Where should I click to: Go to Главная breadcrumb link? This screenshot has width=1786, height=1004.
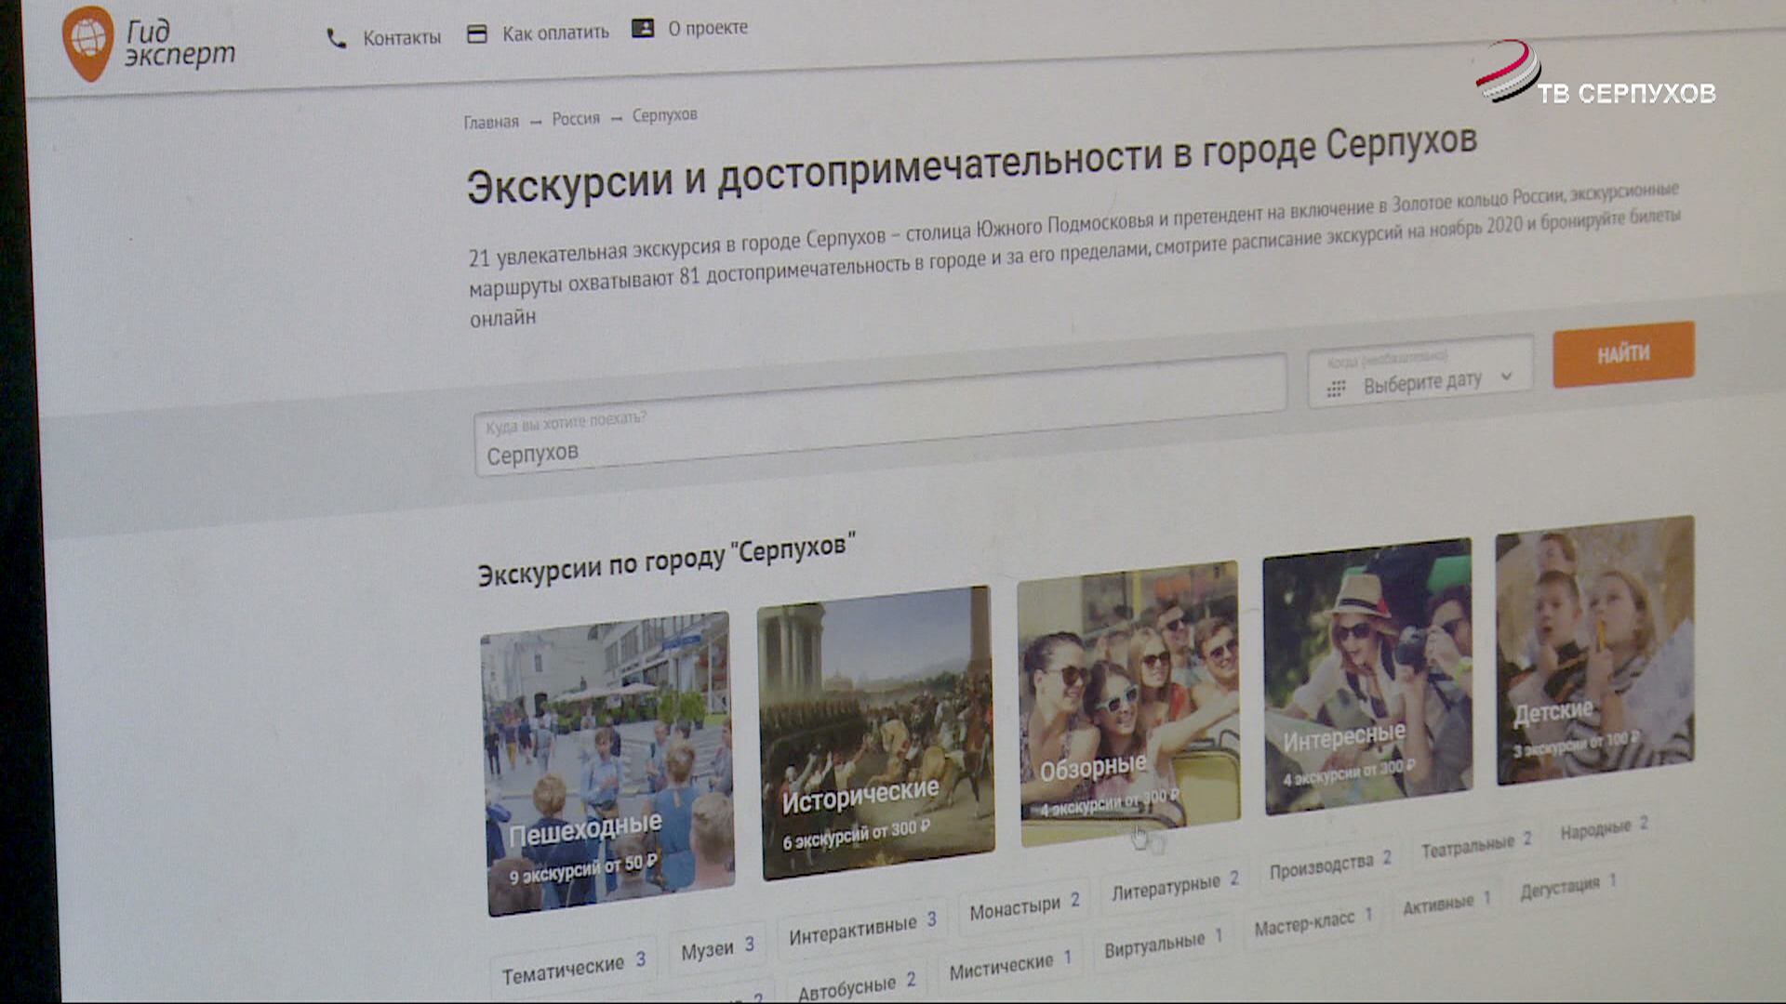click(491, 122)
